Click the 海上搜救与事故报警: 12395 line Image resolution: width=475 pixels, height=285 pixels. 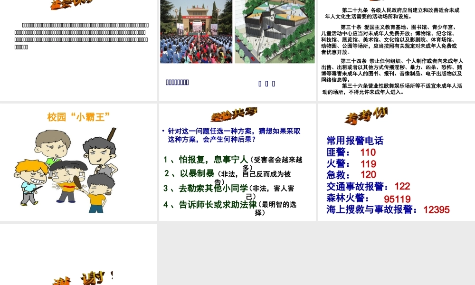(388, 209)
